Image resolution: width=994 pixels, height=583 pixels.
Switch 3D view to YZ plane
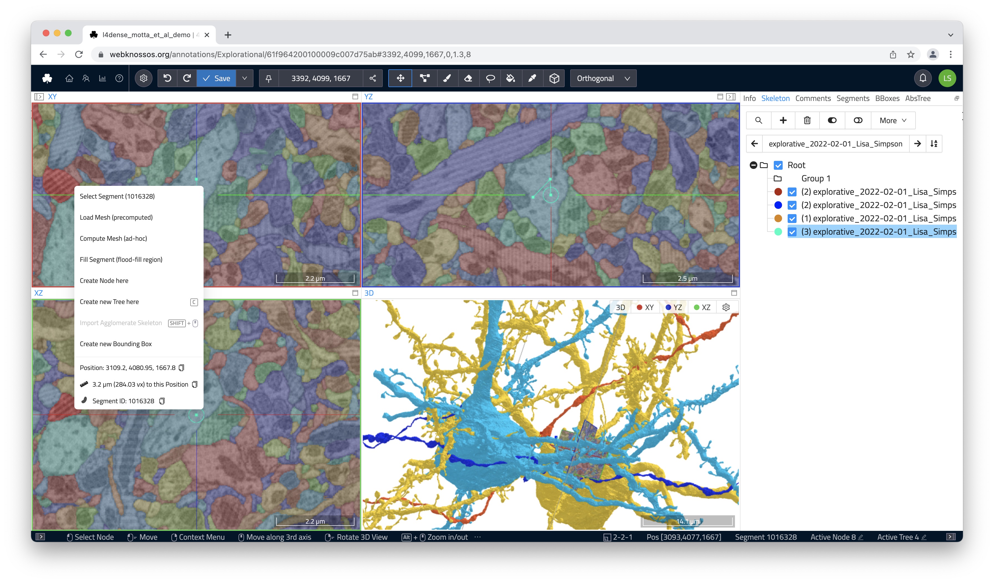(x=674, y=307)
